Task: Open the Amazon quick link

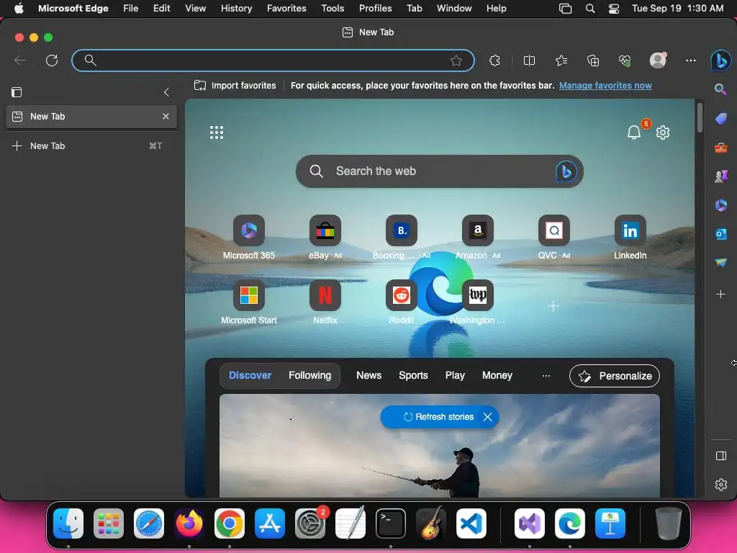Action: click(478, 238)
